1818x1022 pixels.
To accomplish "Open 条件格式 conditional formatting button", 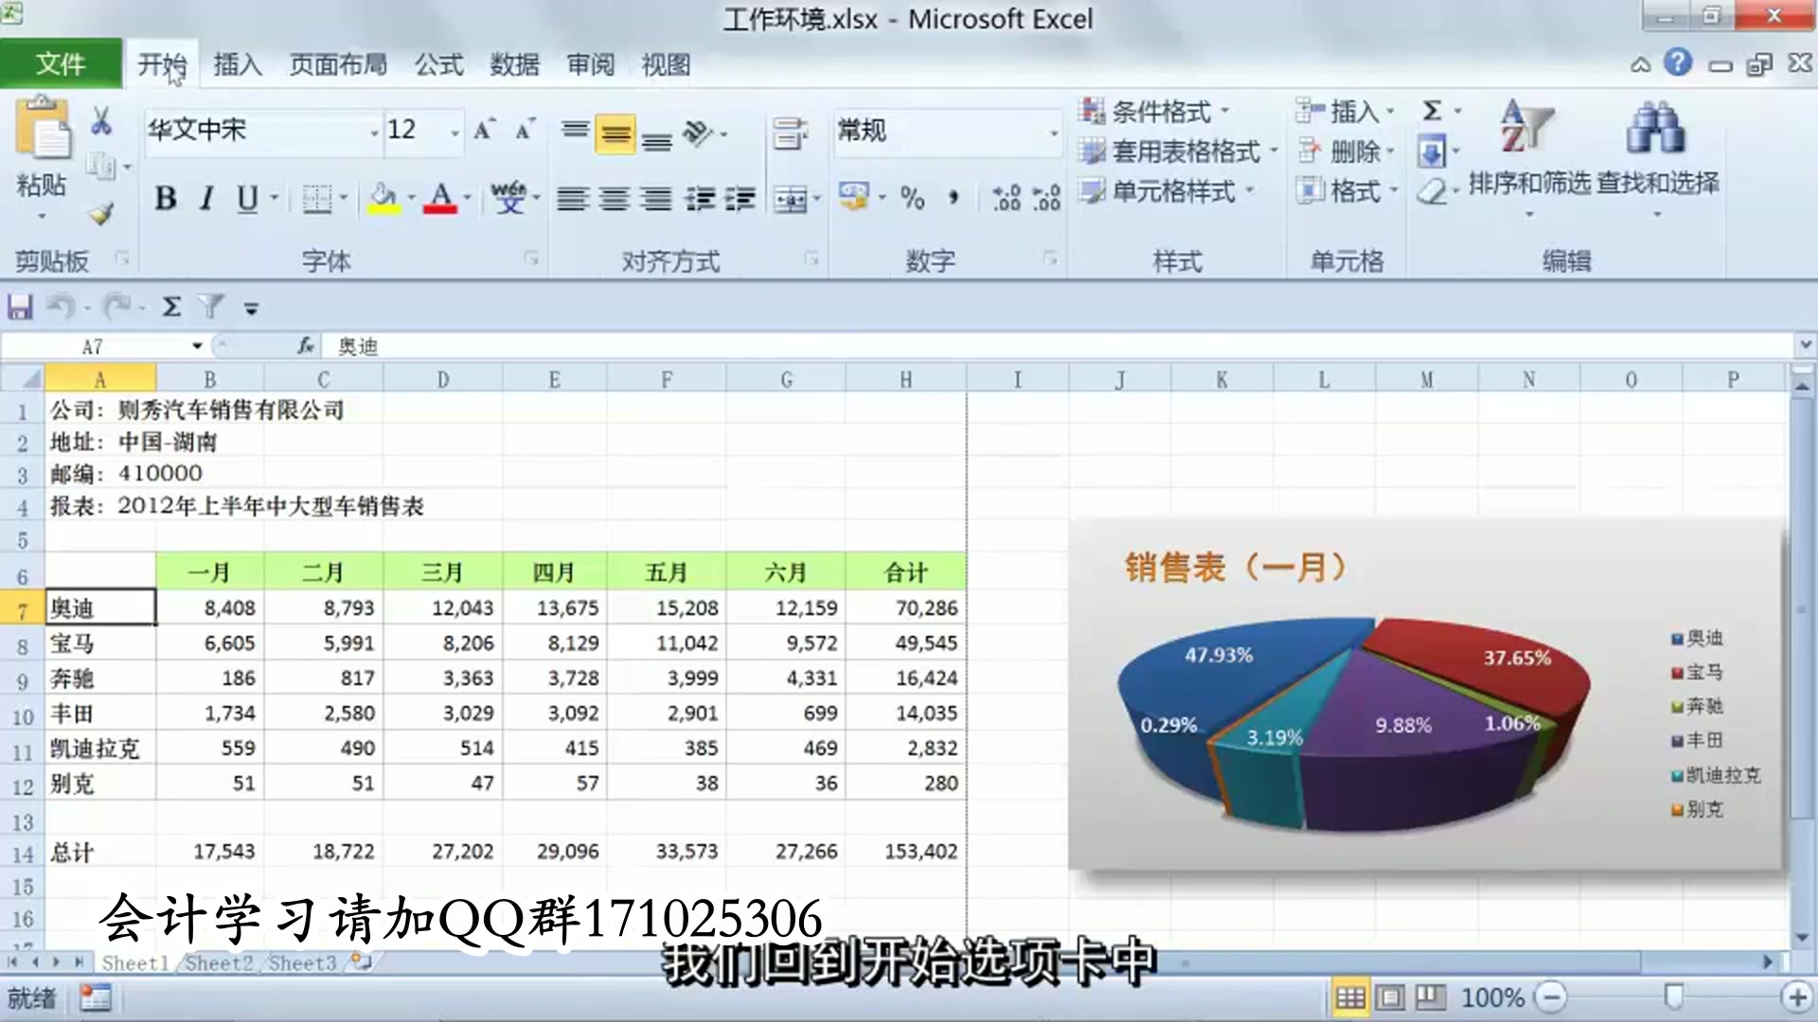I will point(1158,112).
